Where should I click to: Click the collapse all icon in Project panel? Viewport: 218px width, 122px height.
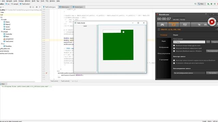pos(33,7)
